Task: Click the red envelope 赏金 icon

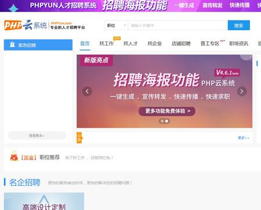Action: tap(14, 156)
